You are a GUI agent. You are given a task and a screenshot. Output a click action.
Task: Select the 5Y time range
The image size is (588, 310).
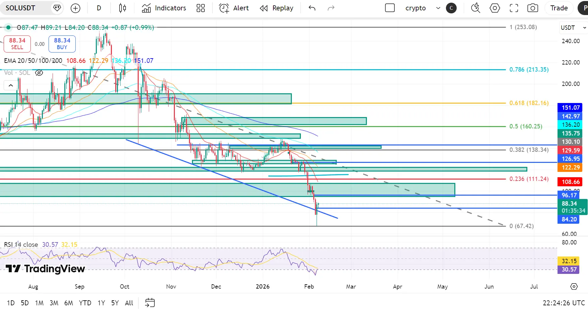pos(115,303)
